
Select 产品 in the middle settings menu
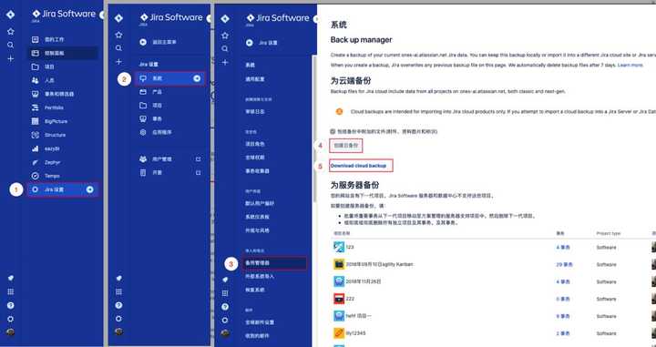pos(157,92)
